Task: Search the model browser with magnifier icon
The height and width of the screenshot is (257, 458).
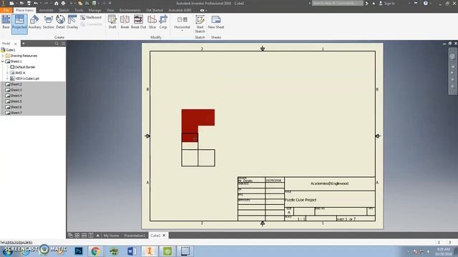Action: 57,44
